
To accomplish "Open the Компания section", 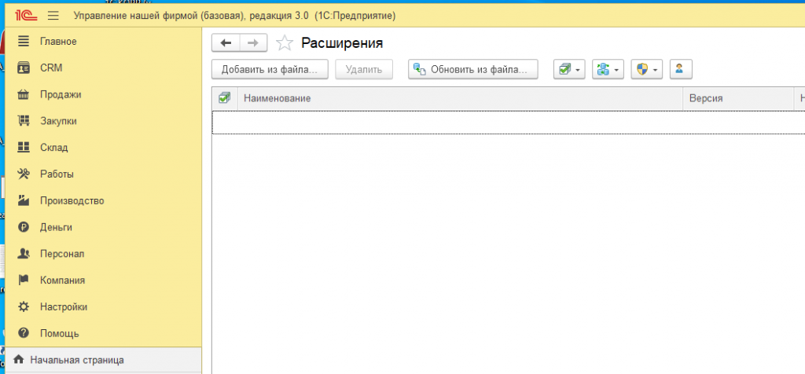I will pyautogui.click(x=63, y=280).
